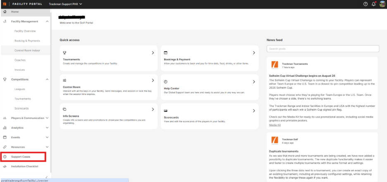The image size is (387, 182).
Task: Open the Trackman Support PHX facility dropdown
Action: [65, 4]
